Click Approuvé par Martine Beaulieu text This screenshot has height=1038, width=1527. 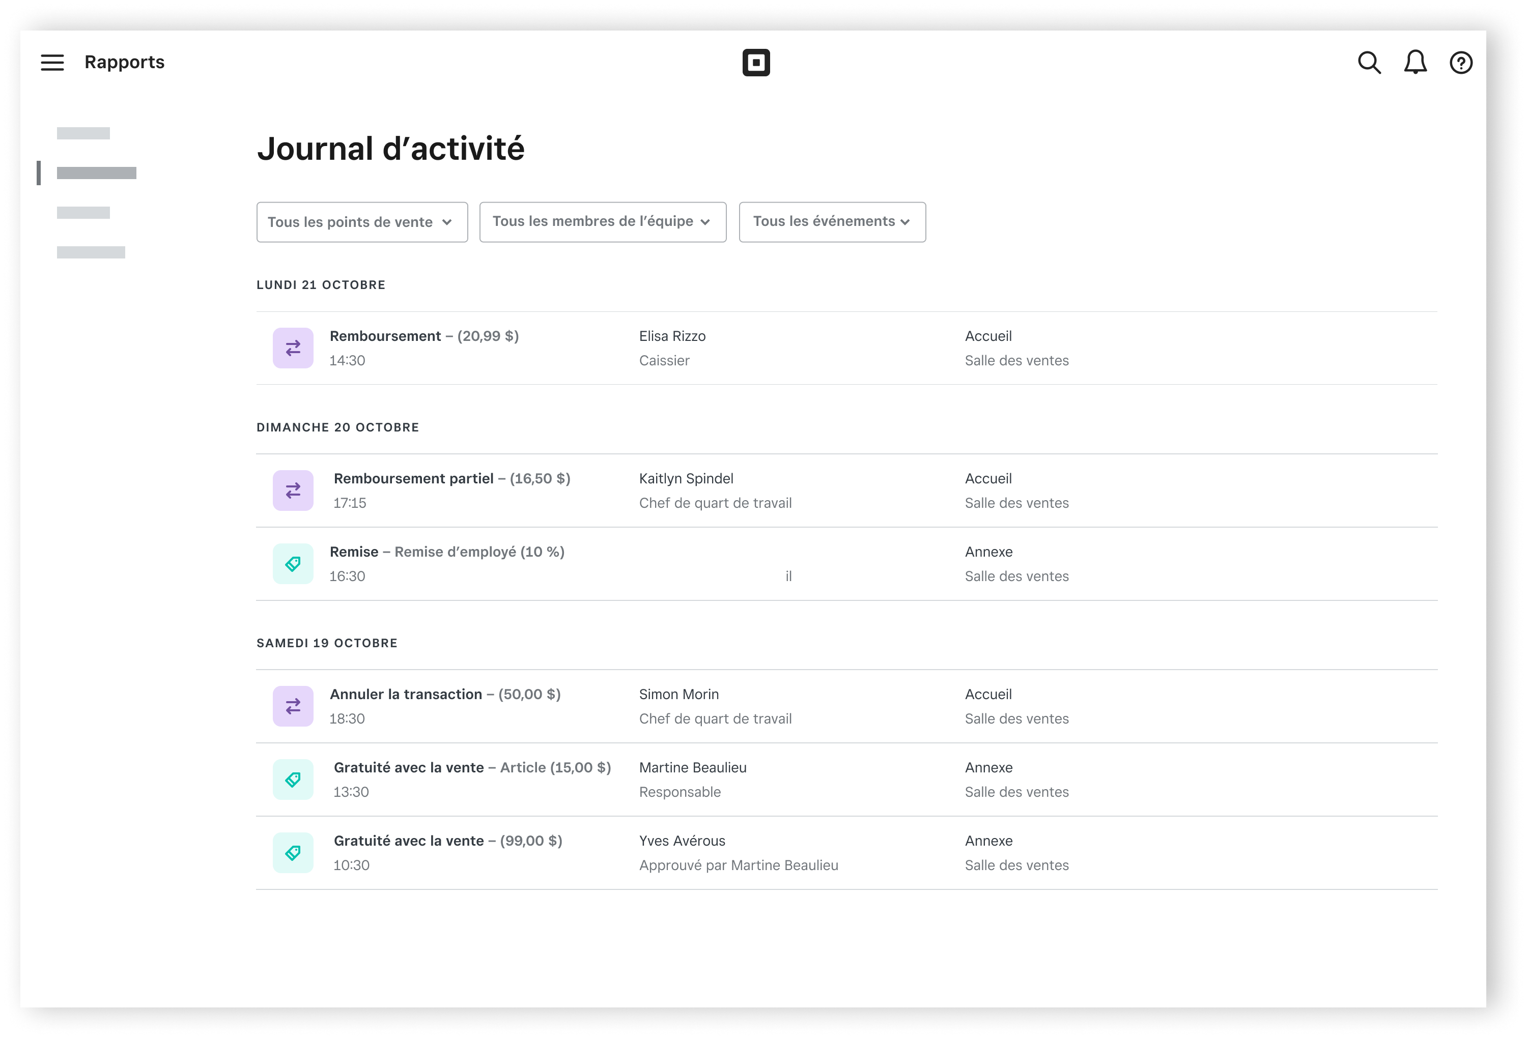(x=739, y=865)
